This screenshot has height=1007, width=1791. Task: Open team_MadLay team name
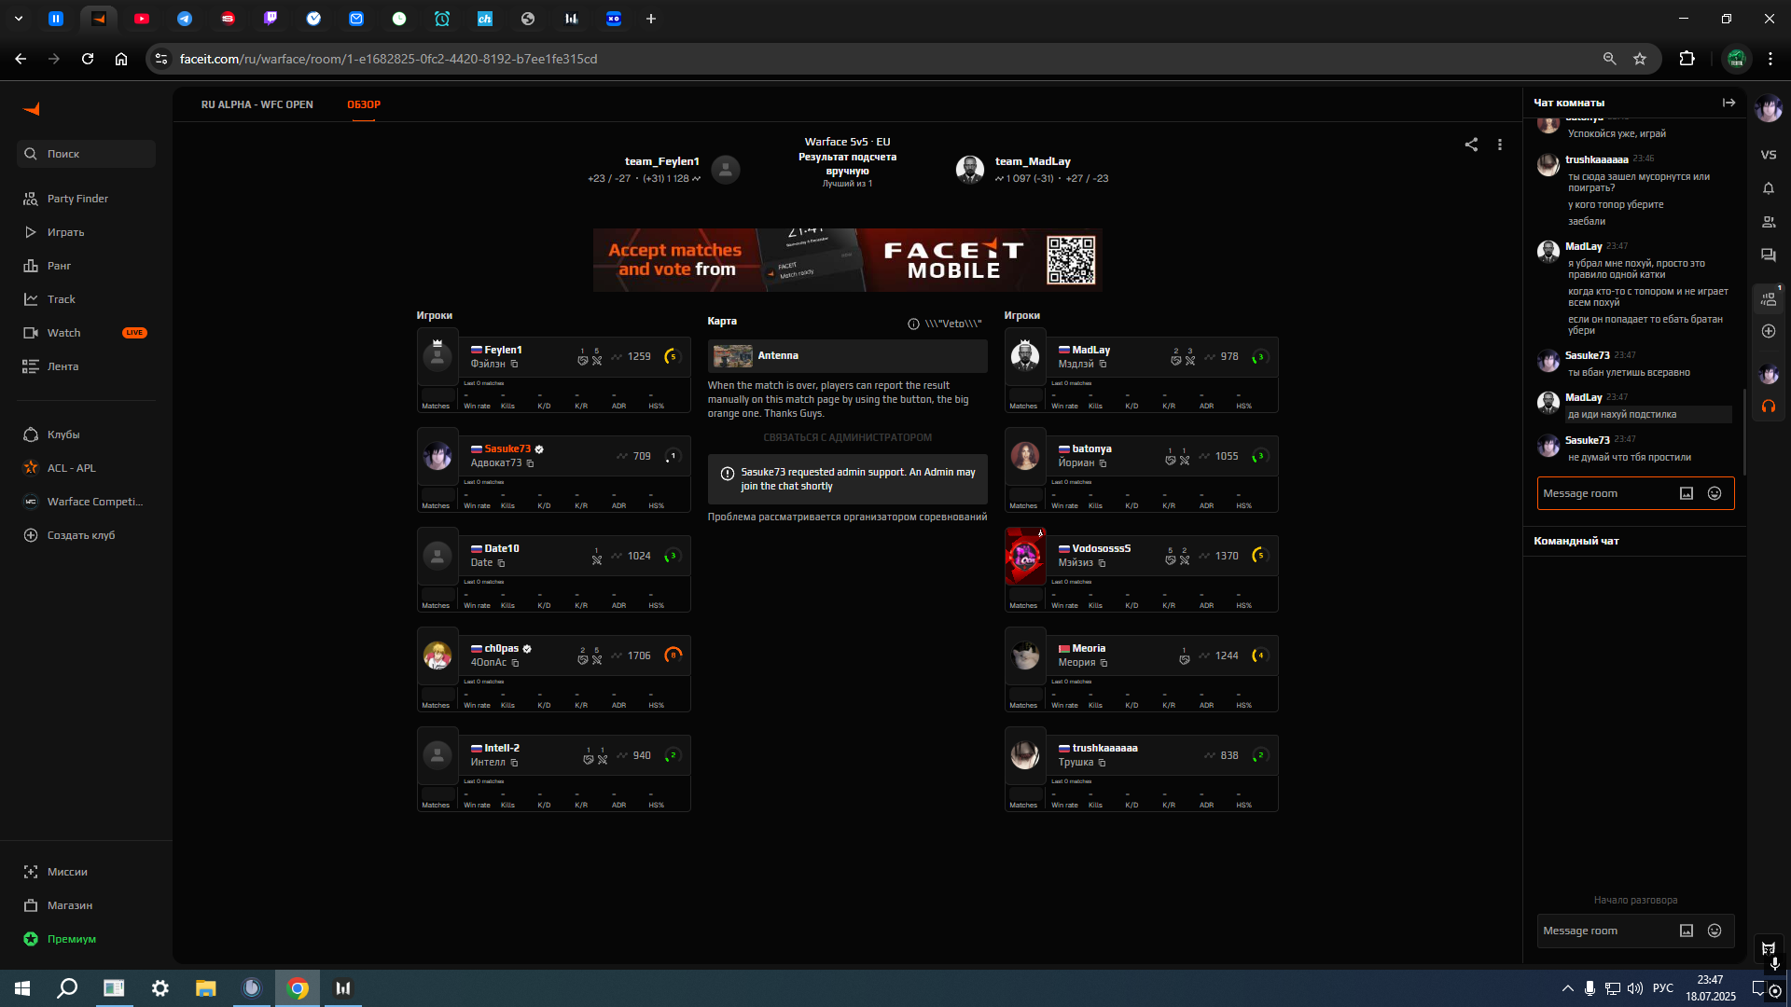[x=1033, y=161]
